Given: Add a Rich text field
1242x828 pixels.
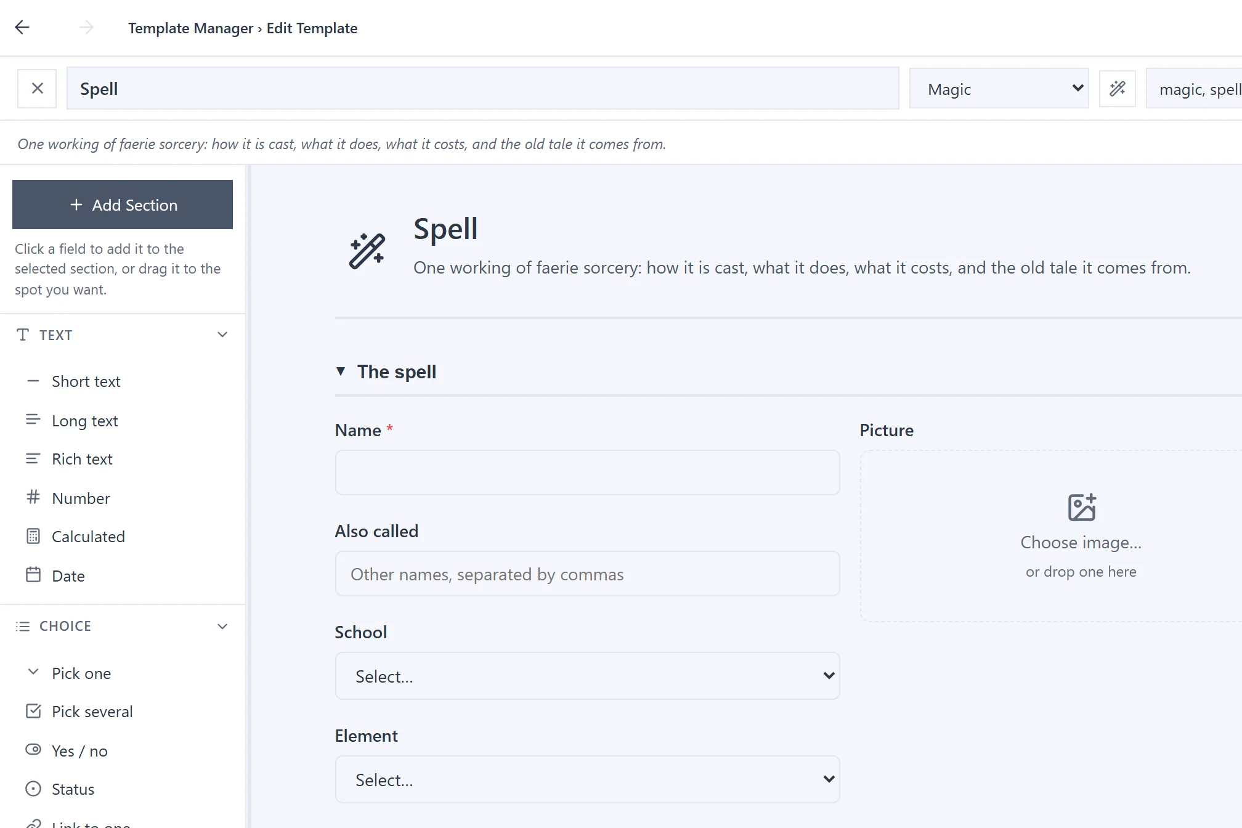Looking at the screenshot, I should click(123, 460).
